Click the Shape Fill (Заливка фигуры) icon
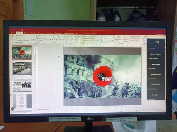Screen dimensions: 177x132 coord(130,36)
